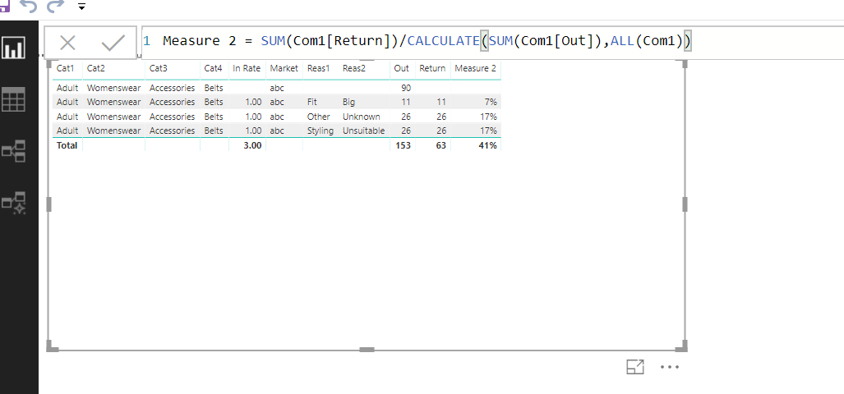
Task: Switch to the Data table view
Action: tap(13, 99)
